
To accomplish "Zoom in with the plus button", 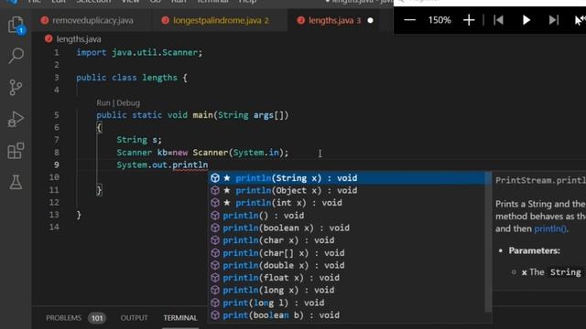I will 469,20.
